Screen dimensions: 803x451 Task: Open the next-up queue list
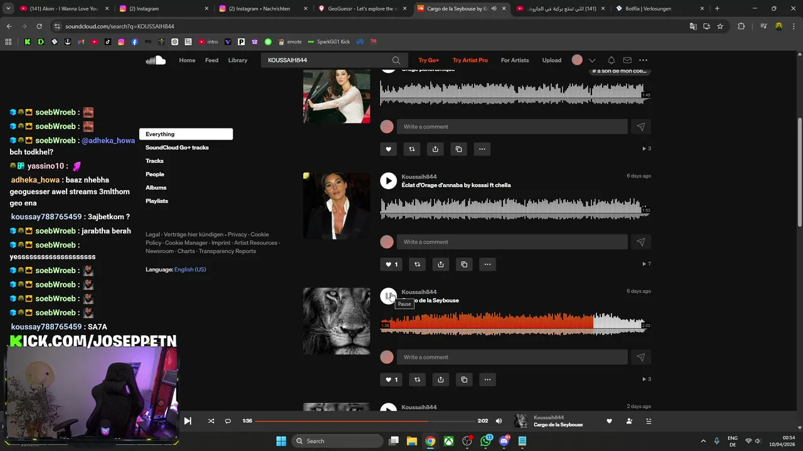[649, 421]
